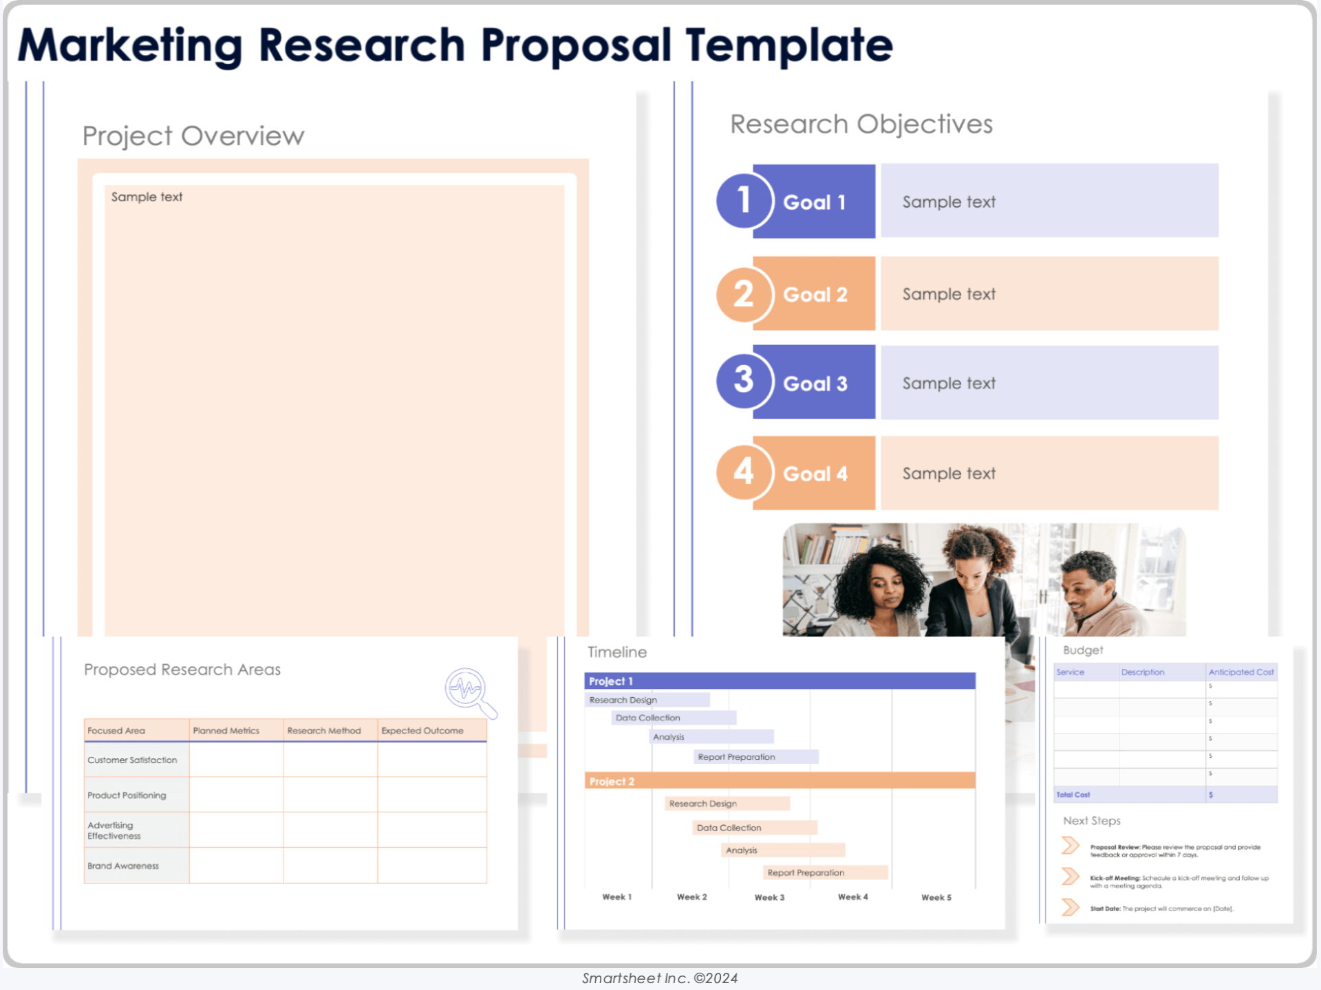
Task: Select the Service column header in Budget
Action: 1086,672
